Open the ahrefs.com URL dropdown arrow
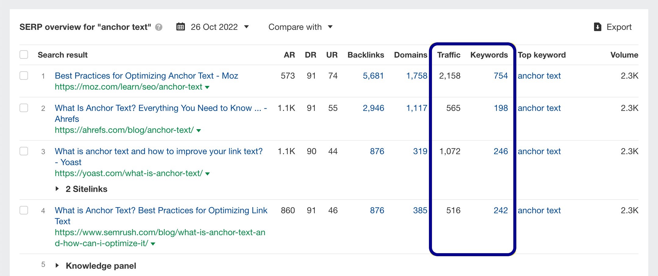Viewport: 658px width, 276px height. tap(199, 130)
